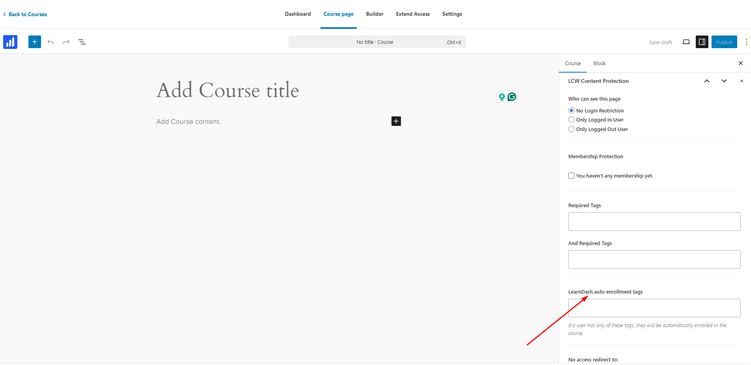The image size is (751, 365).
Task: Tick the 'You haven't any membership yet' checkbox
Action: click(571, 176)
